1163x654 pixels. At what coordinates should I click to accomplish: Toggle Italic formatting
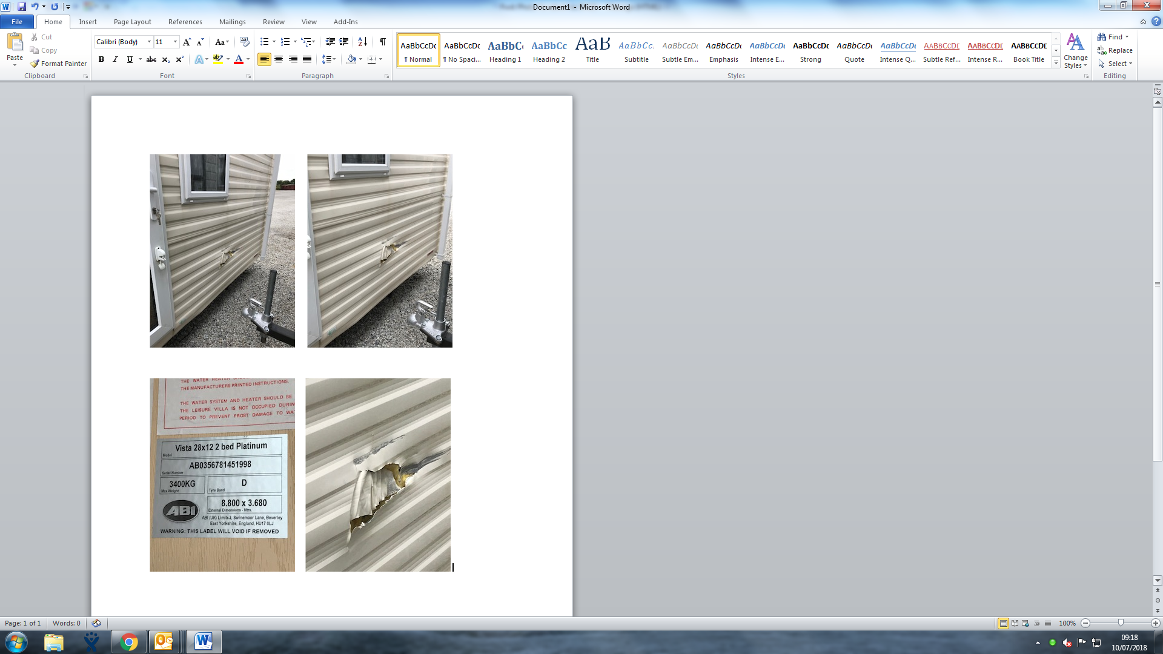[x=115, y=59]
